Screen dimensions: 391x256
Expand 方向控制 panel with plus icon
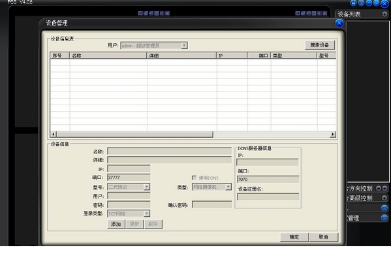[x=384, y=188]
